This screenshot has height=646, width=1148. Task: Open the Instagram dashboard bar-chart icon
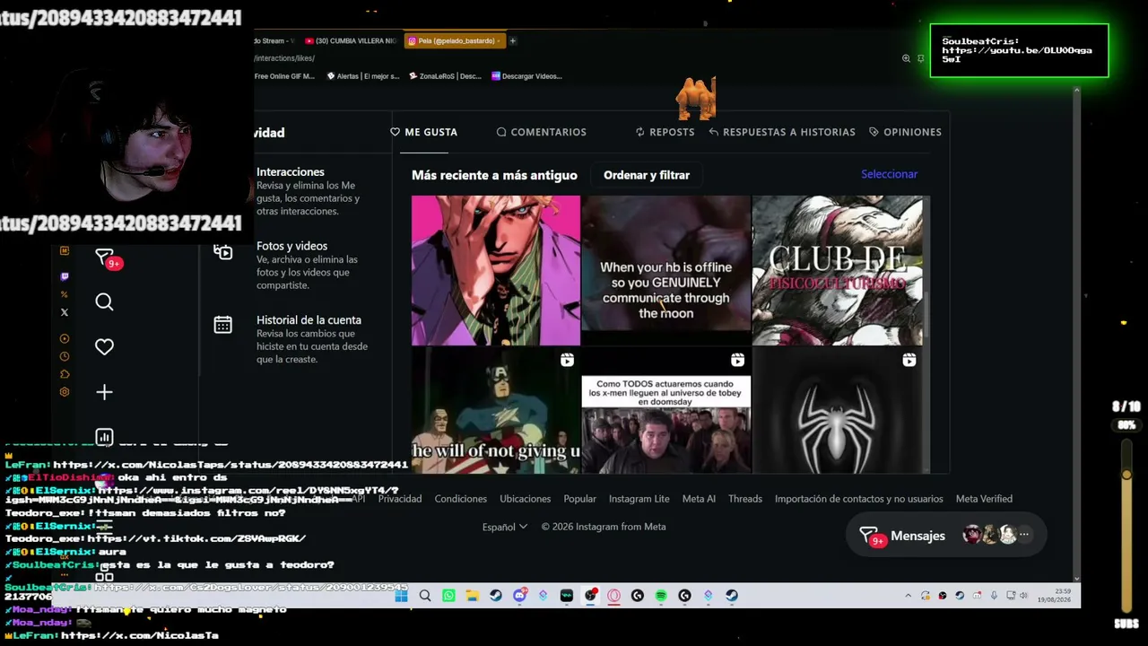point(104,437)
